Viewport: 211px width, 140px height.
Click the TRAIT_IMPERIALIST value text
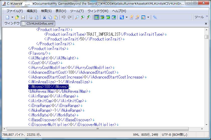(103, 34)
